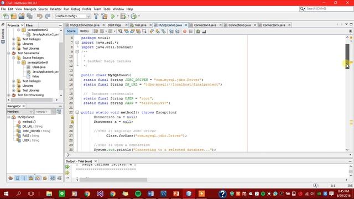Click the New Project toolbar icon
The image size is (354, 199).
(13, 16)
